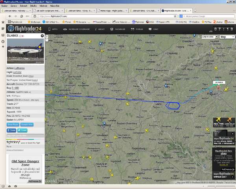Screen dimensions: 236x189
Task: Open the Chat link in site header
Action: tap(153, 29)
